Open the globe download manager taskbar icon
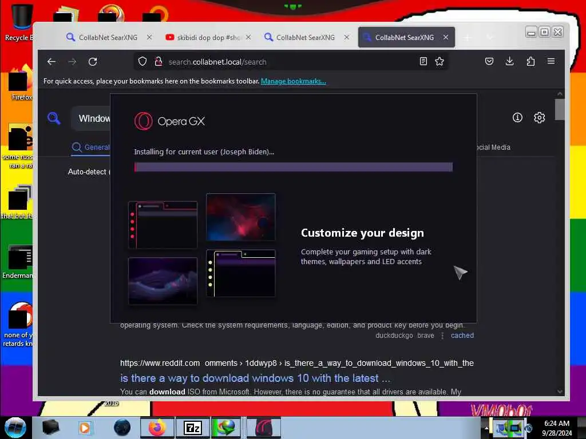Viewport: 586px width, 439px height. pyautogui.click(x=225, y=428)
